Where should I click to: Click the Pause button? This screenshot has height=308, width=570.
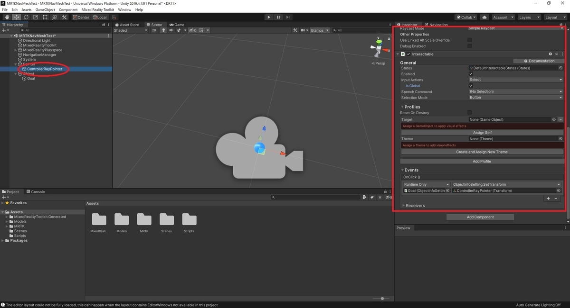(x=278, y=17)
